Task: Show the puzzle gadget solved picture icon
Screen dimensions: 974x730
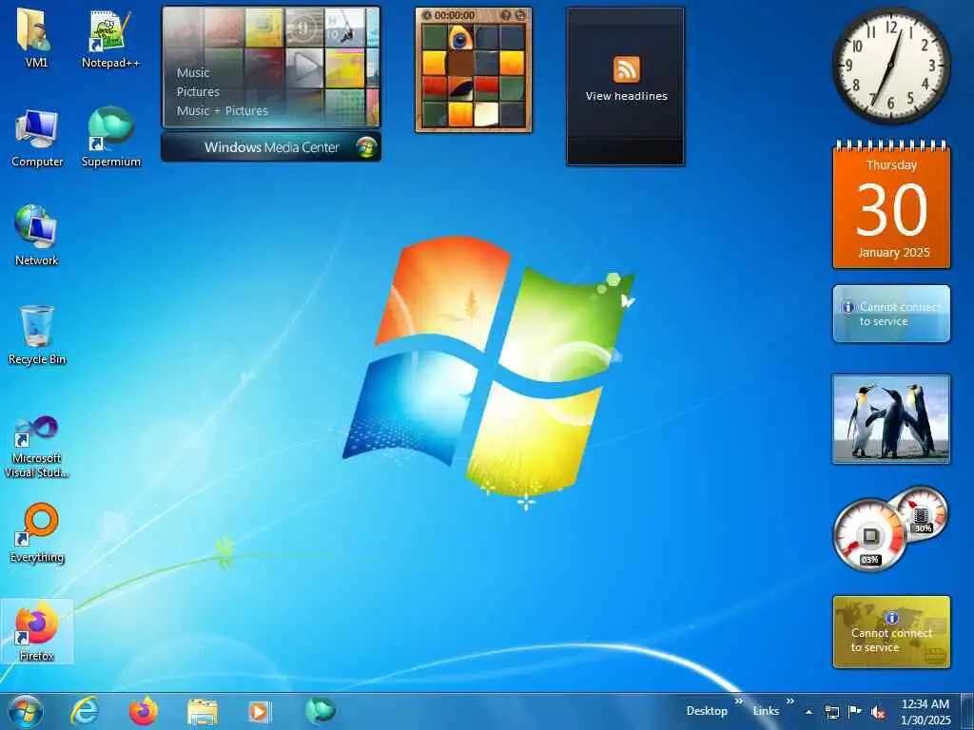Action: pos(506,15)
